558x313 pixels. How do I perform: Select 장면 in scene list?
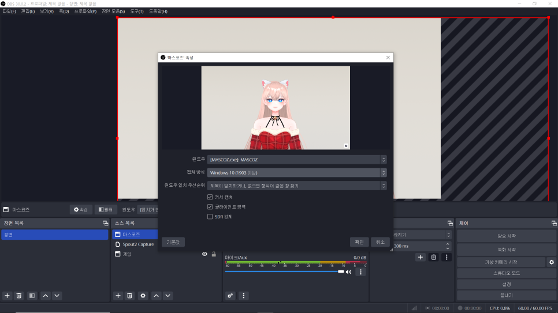tap(54, 235)
